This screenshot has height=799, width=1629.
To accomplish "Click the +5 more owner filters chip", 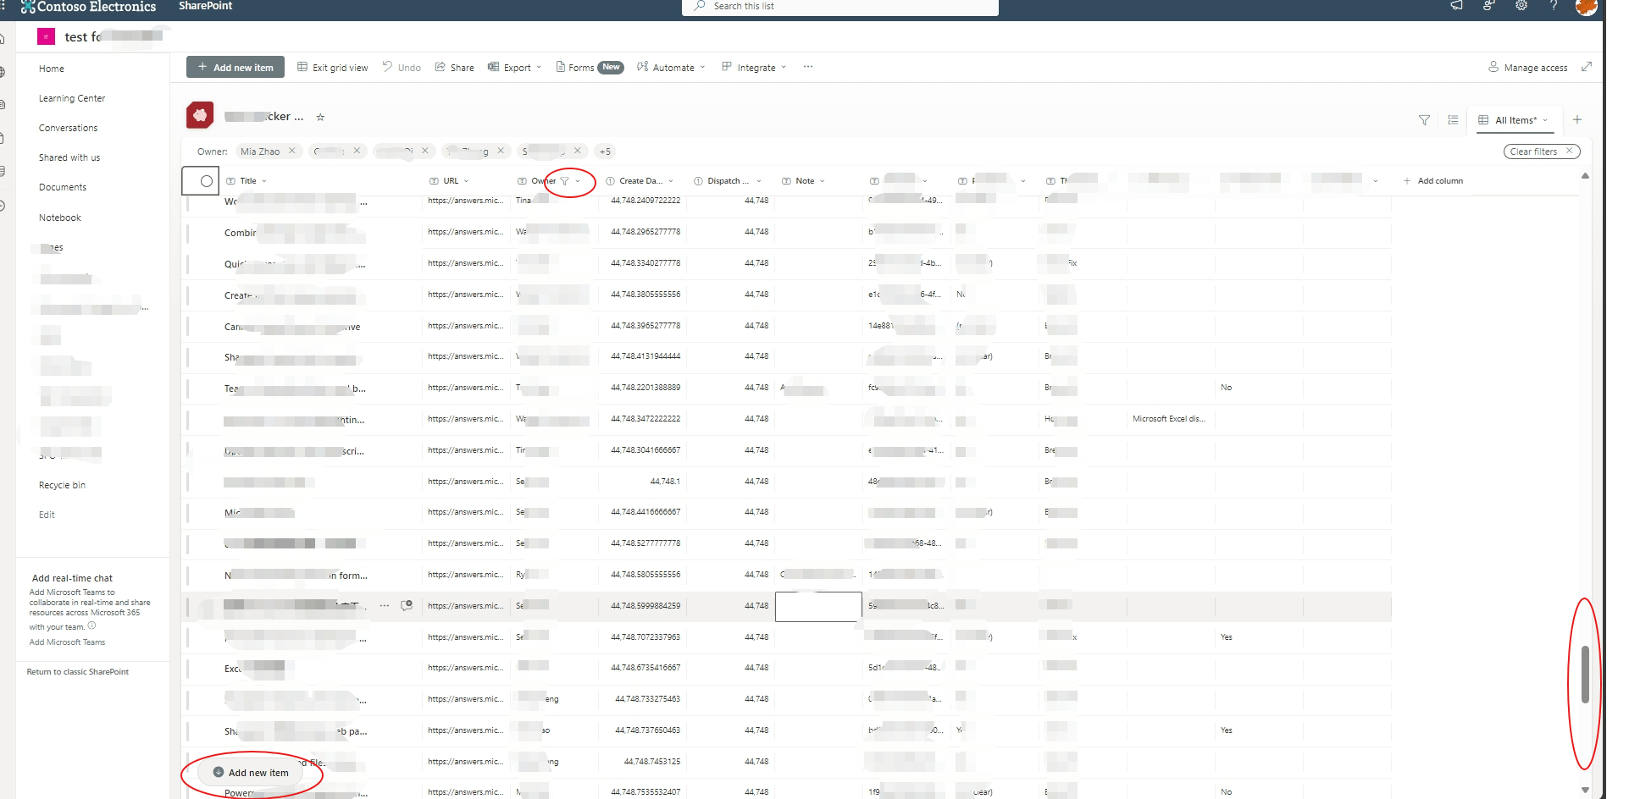I will 605,152.
